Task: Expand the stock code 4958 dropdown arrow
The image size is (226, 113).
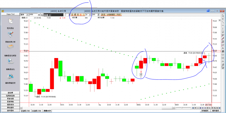Action: (x=39, y=15)
